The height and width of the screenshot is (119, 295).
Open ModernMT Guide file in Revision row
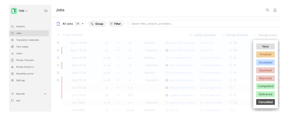[x=182, y=43]
